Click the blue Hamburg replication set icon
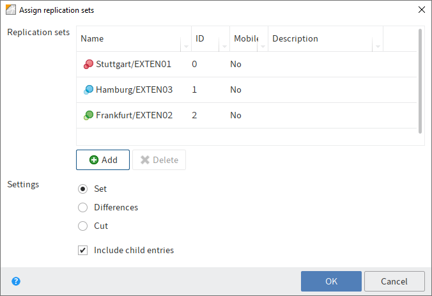The width and height of the screenshot is (432, 296). [88, 90]
